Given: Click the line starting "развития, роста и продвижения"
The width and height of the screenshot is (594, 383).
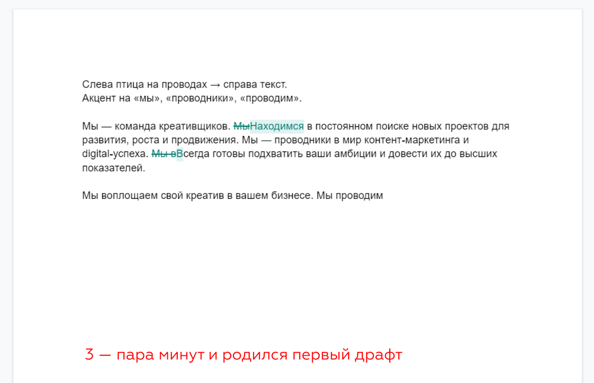Looking at the screenshot, I should click(275, 140).
